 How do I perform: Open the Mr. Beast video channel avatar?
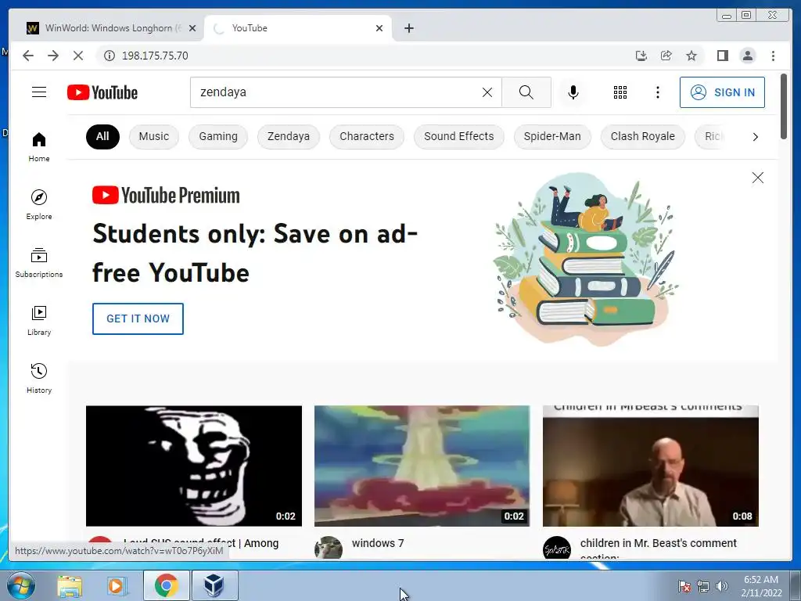[x=557, y=548]
